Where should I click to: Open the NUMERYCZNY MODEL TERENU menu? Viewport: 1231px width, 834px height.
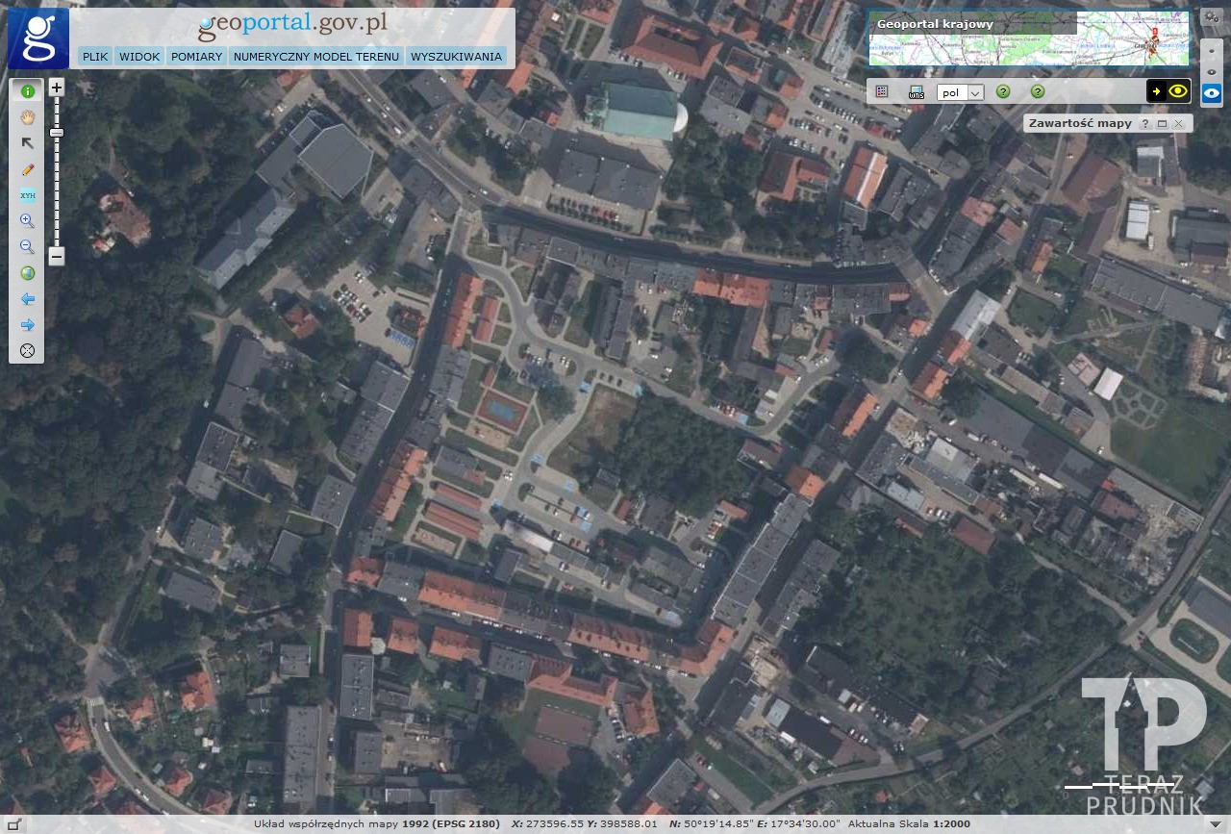[x=316, y=57]
